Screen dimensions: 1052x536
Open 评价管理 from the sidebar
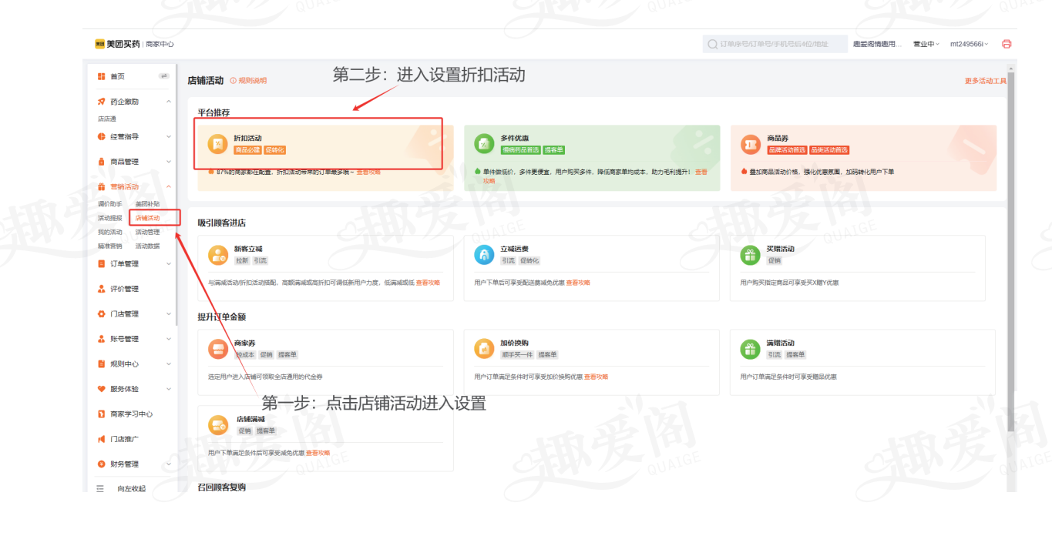(124, 289)
